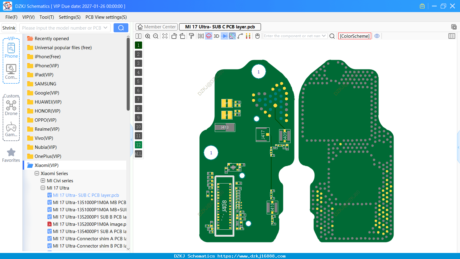460x259 pixels.
Task: Zoom out of the PCB view
Action: 156,36
